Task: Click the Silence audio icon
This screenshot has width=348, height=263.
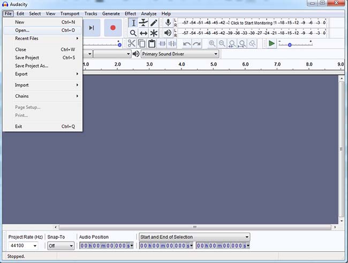Action: pyautogui.click(x=172, y=43)
